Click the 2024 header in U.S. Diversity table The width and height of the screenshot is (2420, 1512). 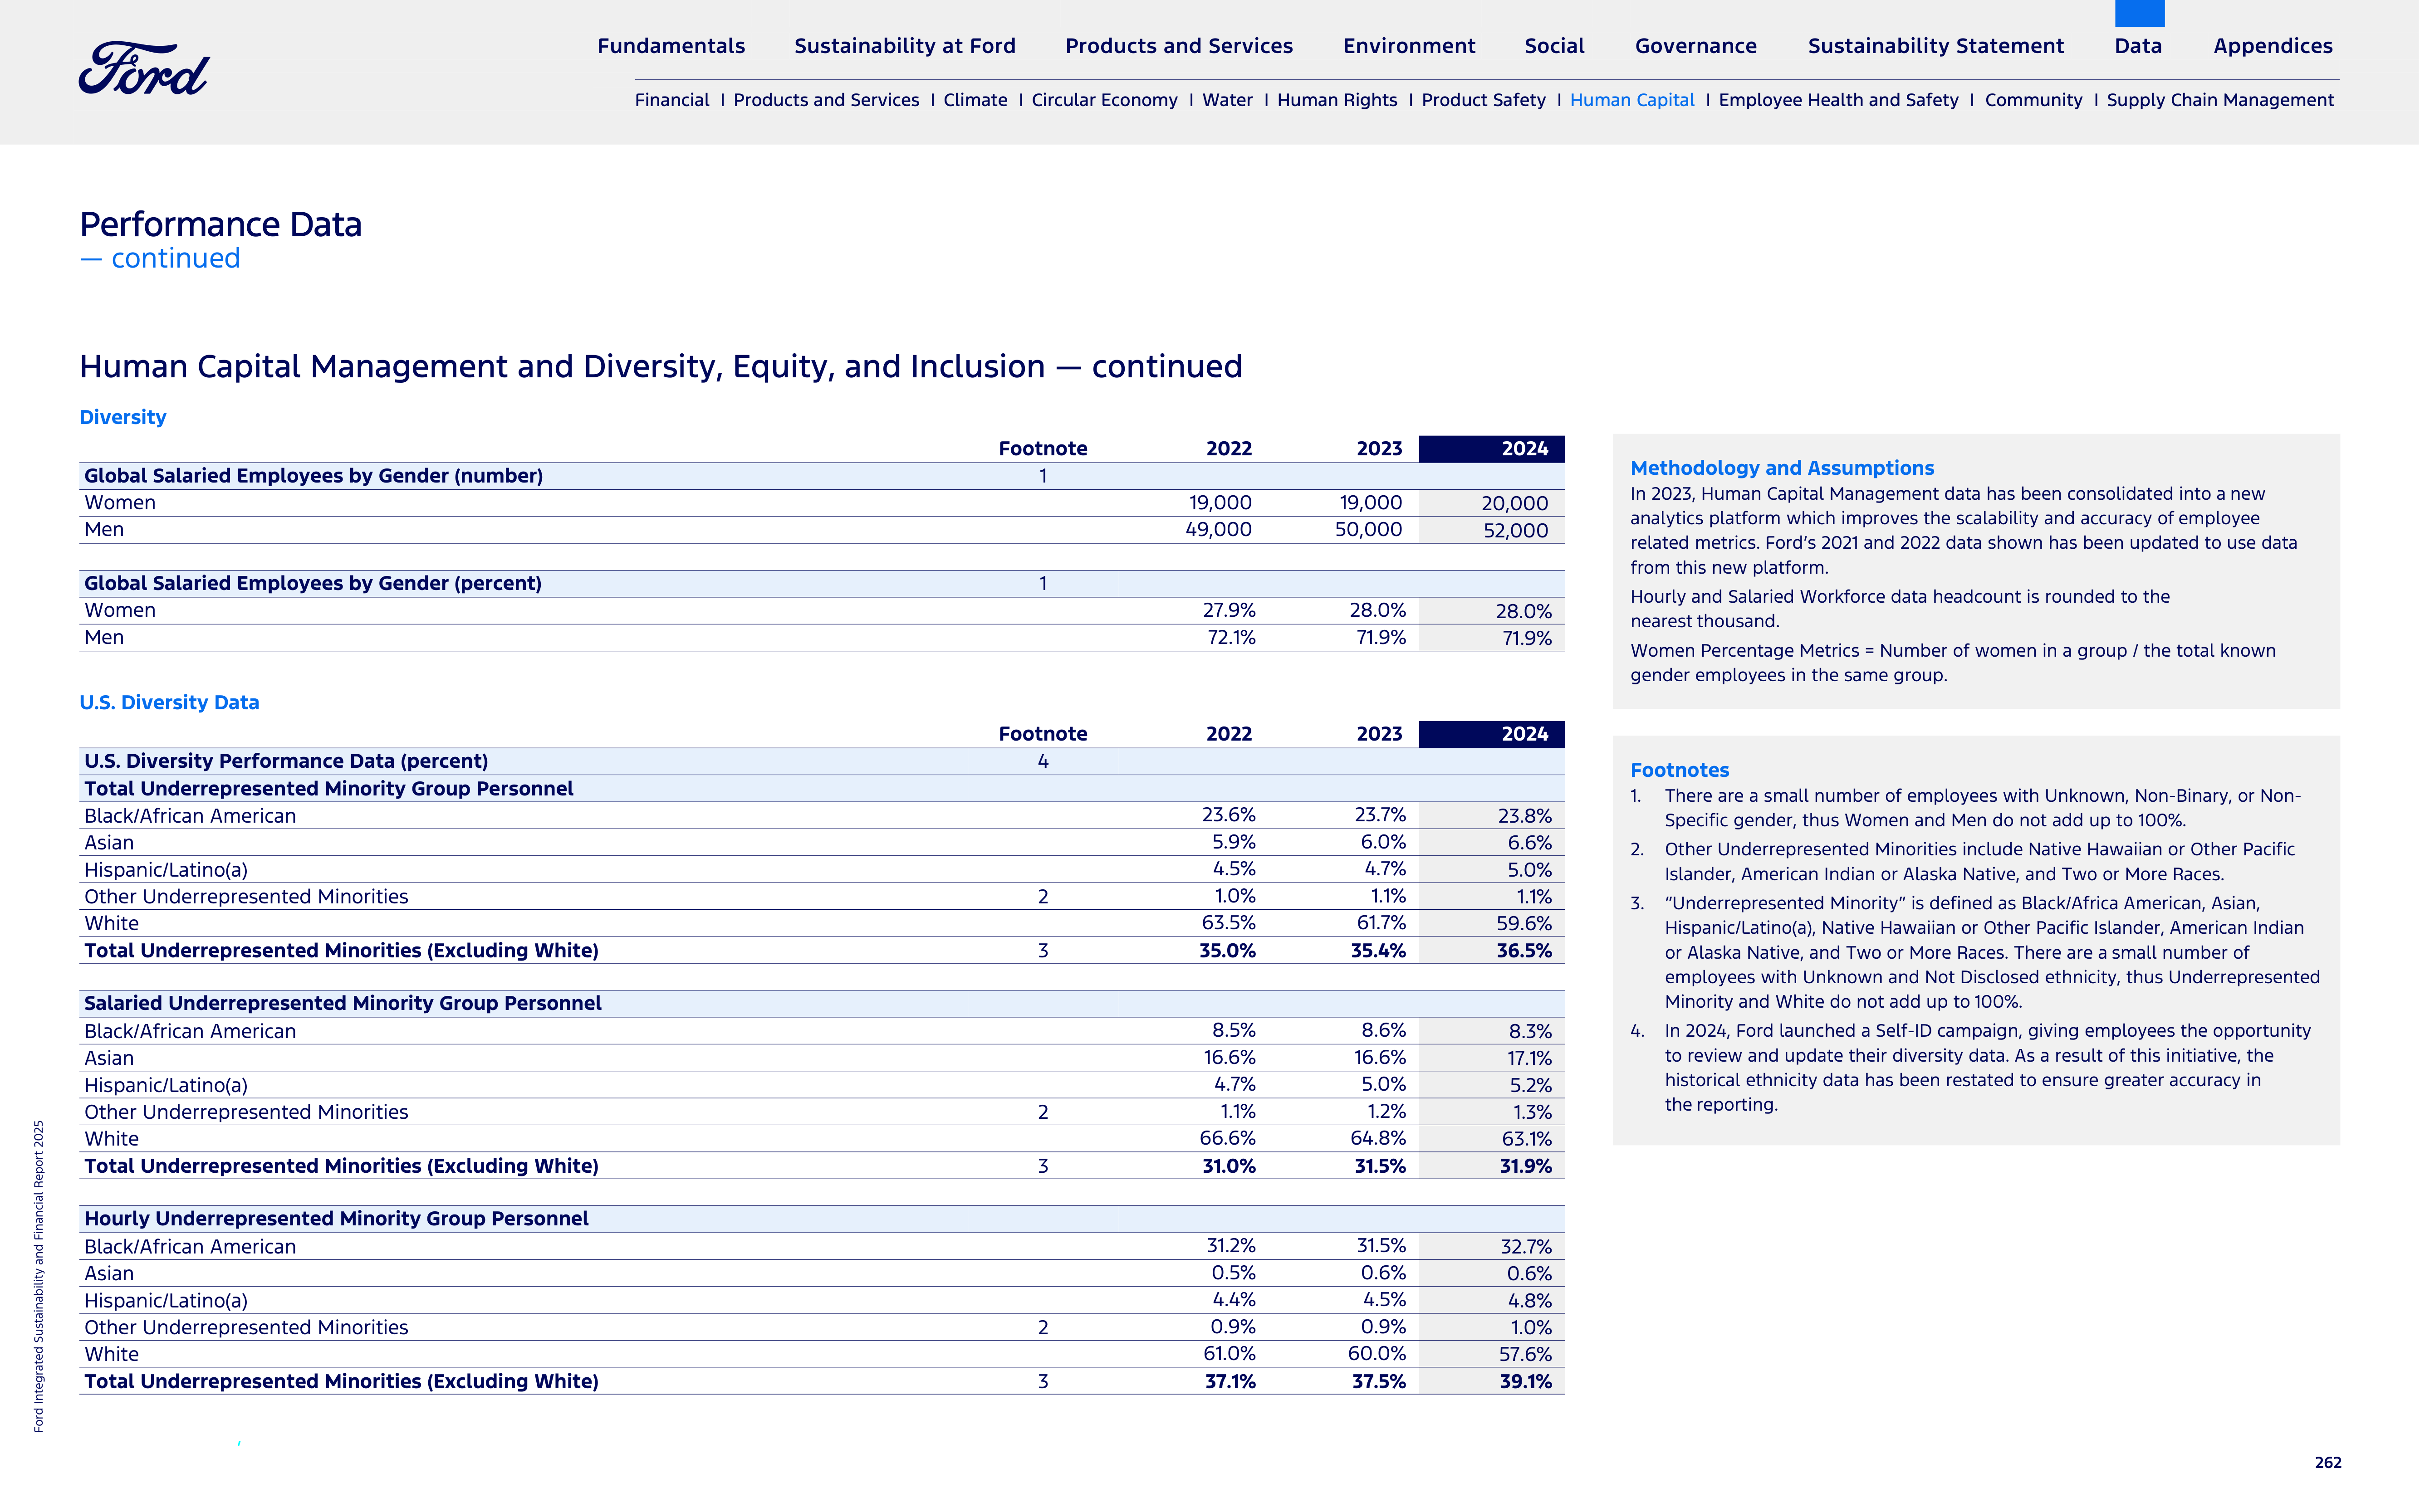click(x=1492, y=734)
